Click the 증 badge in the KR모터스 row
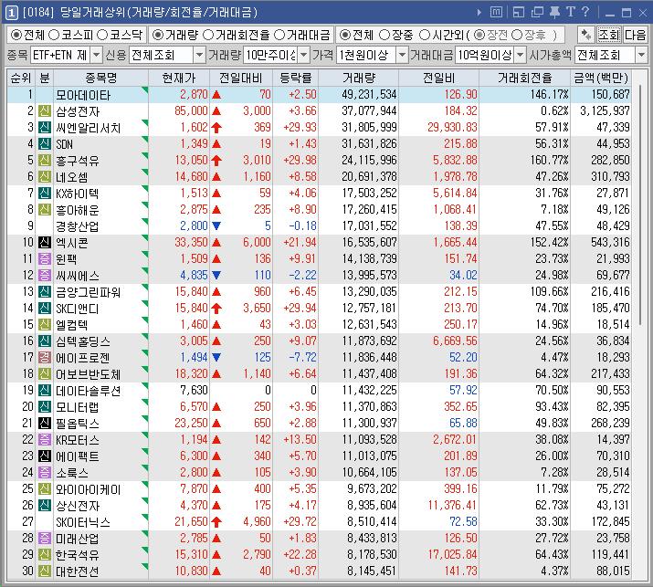This screenshot has height=587, width=653. pyautogui.click(x=45, y=440)
